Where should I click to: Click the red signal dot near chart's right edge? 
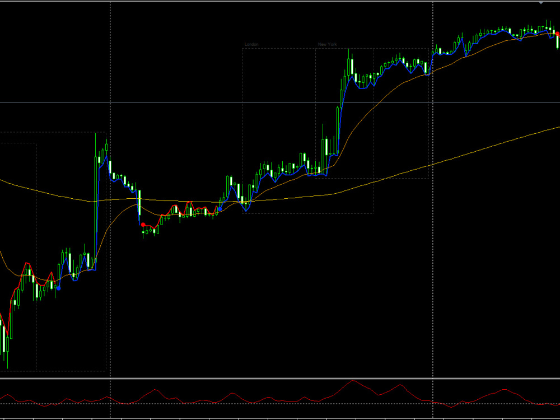558,34
